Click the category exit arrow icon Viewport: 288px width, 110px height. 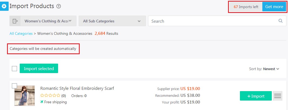click(15, 21)
